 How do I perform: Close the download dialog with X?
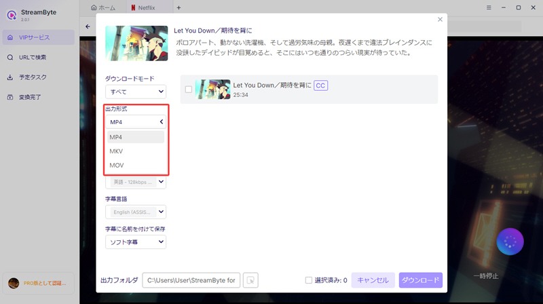click(440, 20)
